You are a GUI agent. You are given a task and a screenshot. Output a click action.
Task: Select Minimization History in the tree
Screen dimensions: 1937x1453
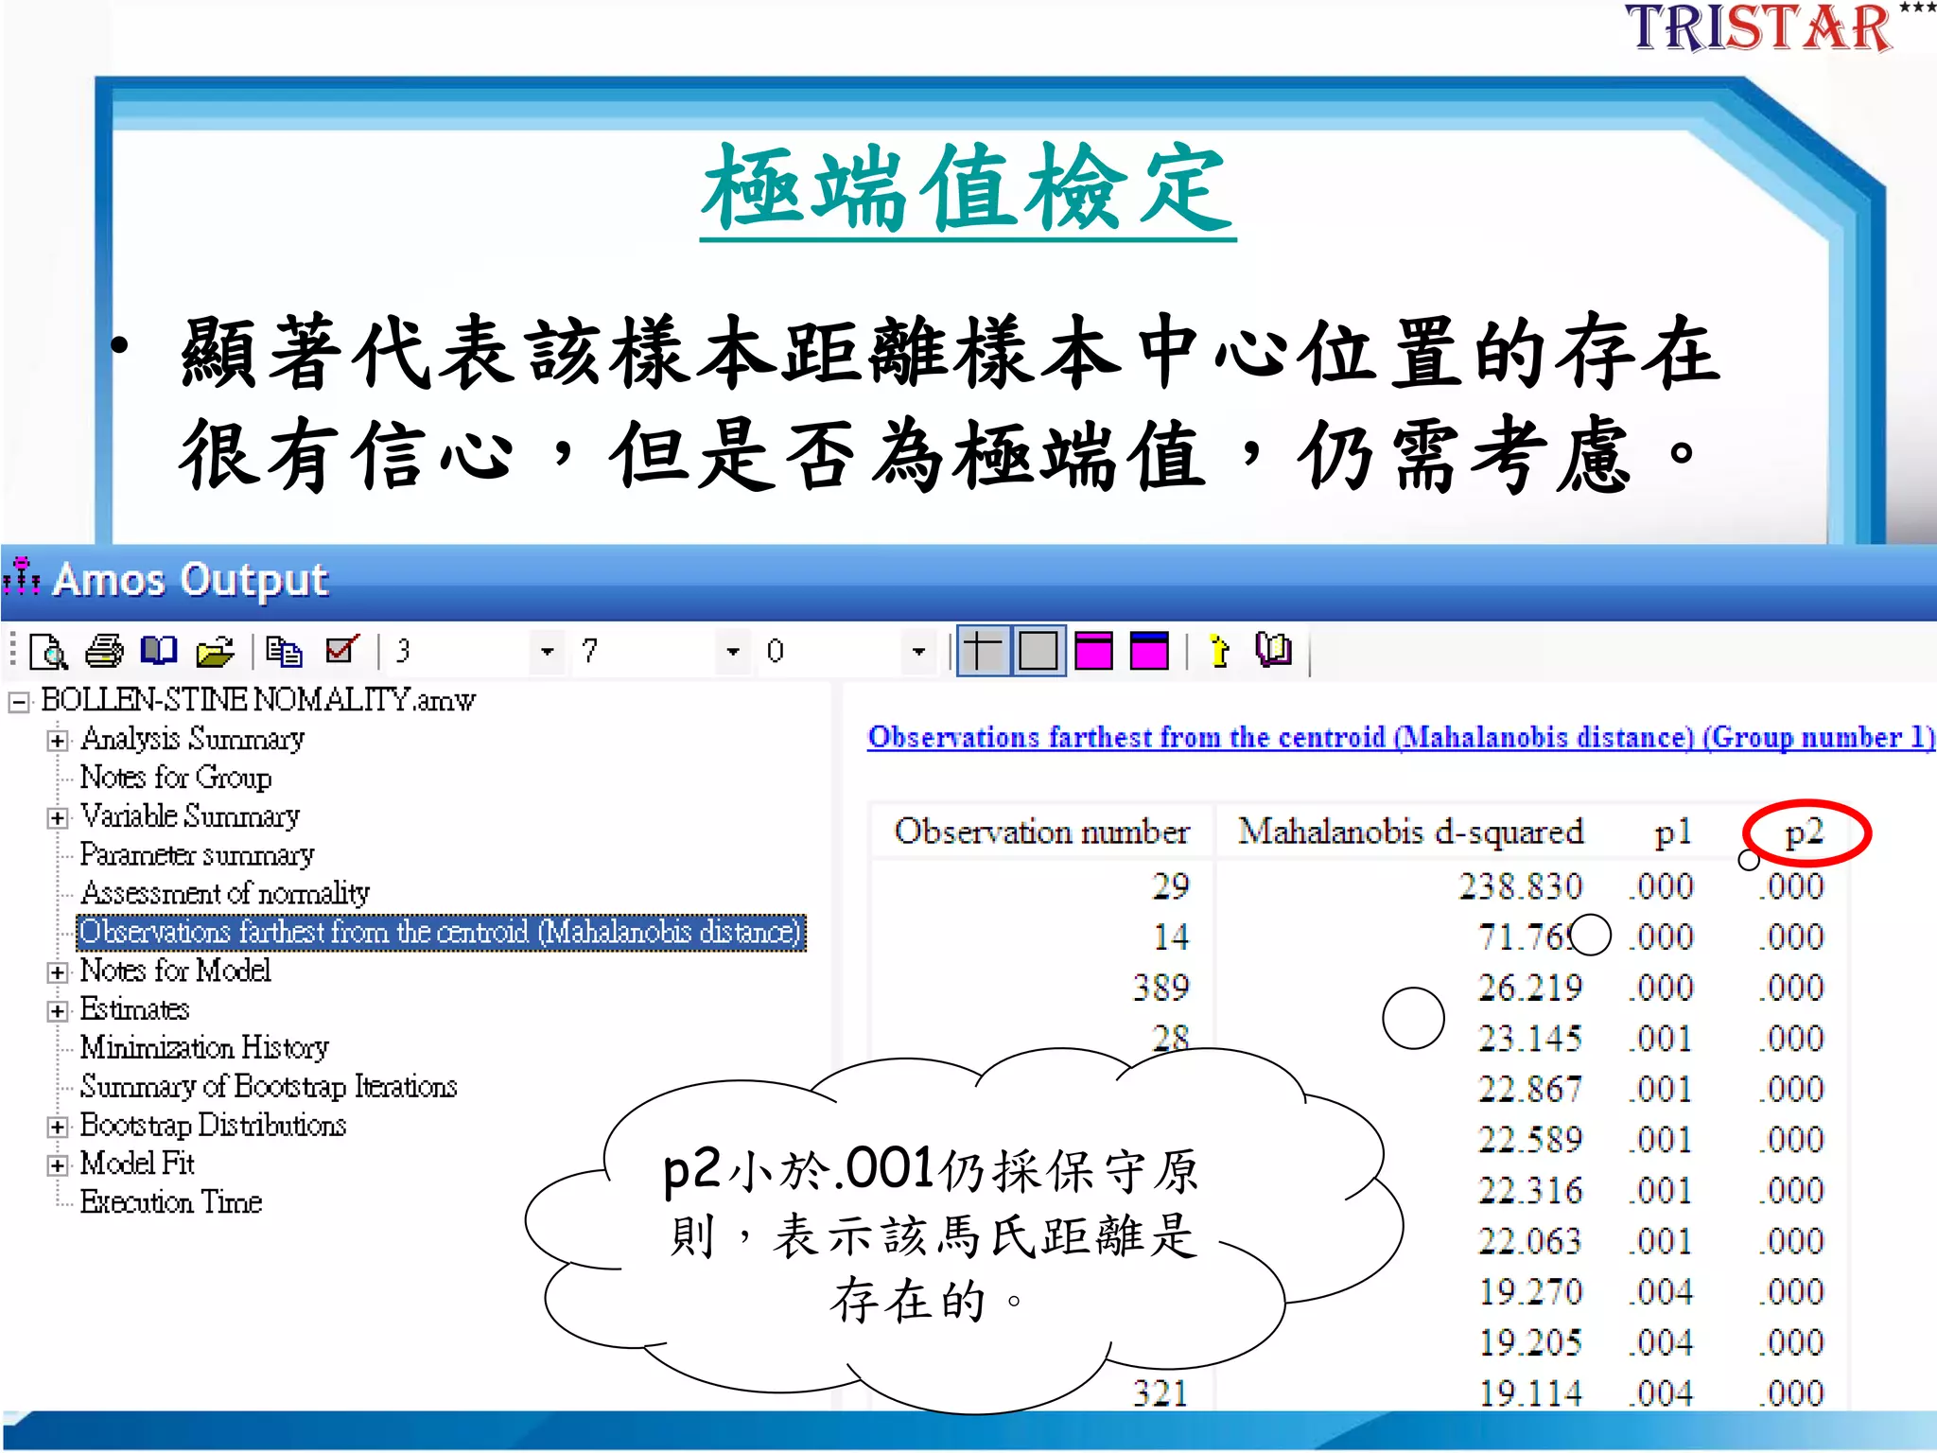tap(204, 1048)
